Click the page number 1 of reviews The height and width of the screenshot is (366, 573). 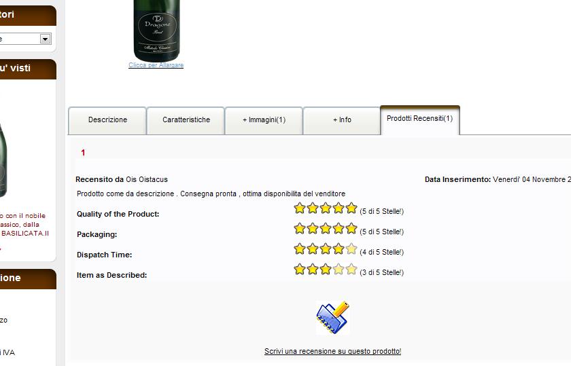pos(84,153)
